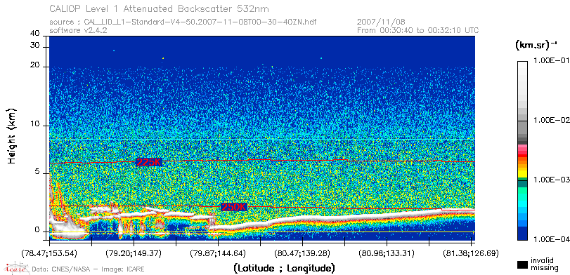Click the 'Data: CNES/NASA - Image: ICARE' credit

88,269
